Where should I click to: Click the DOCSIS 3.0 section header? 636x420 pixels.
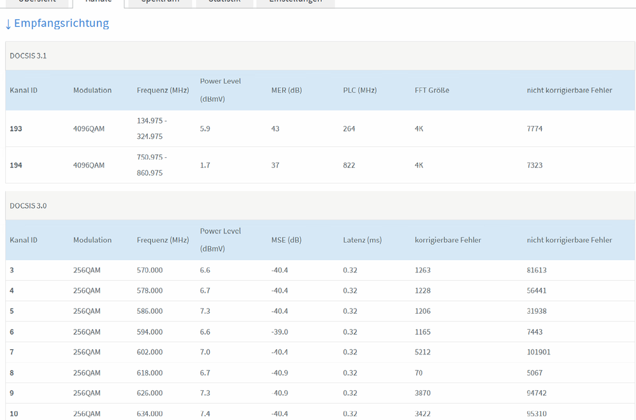coord(28,206)
